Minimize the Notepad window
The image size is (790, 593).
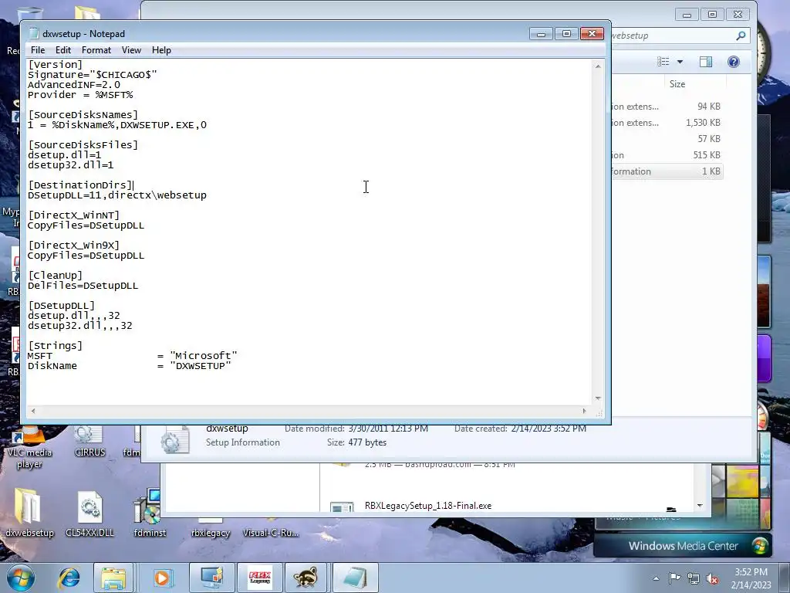click(x=541, y=34)
